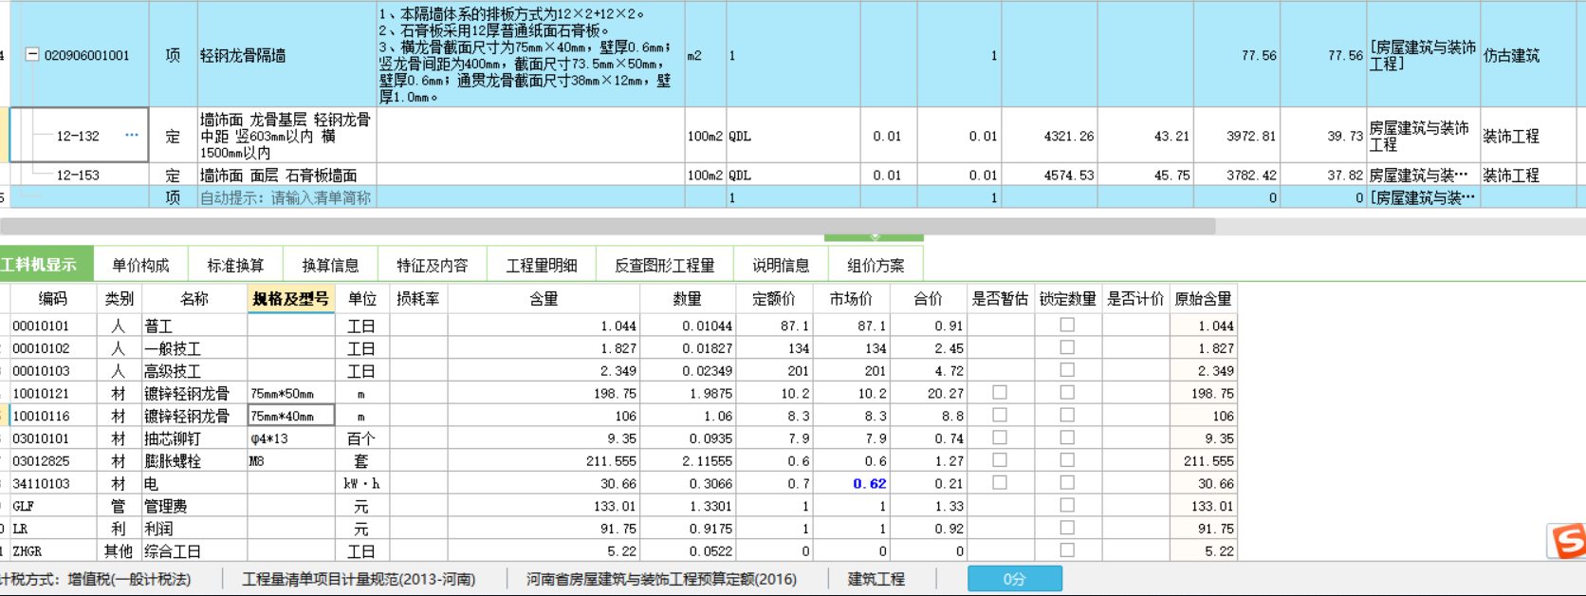Click the 类别 column header
Screen dimensions: 1586x596
(119, 299)
